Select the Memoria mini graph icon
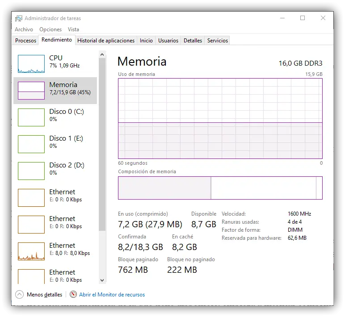The image size is (345, 317). point(31,90)
